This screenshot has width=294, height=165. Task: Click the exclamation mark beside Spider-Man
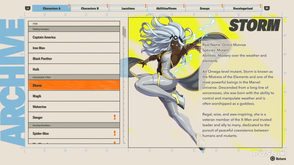tap(115, 133)
